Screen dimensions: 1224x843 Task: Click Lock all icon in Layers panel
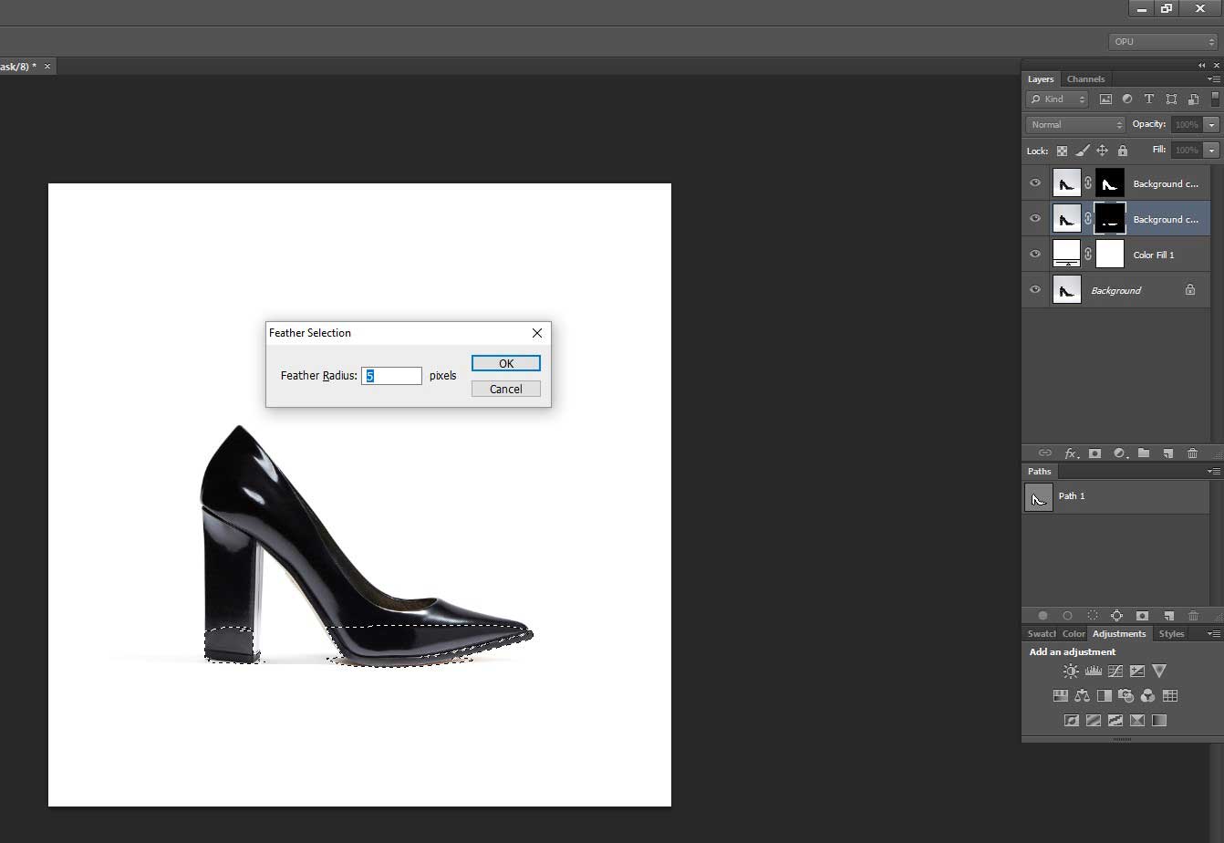tap(1123, 151)
